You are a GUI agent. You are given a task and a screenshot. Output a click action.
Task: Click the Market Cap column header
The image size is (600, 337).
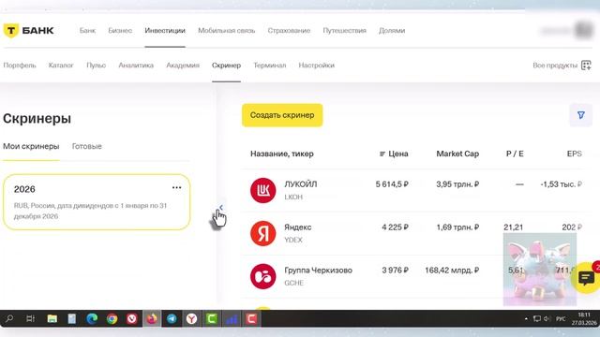(457, 154)
